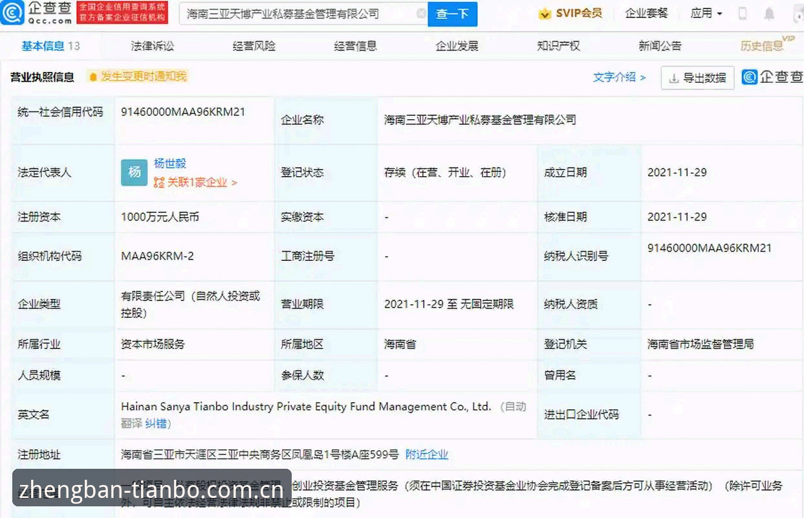
Task: Click the download icon in 导出数据
Action: pyautogui.click(x=674, y=78)
